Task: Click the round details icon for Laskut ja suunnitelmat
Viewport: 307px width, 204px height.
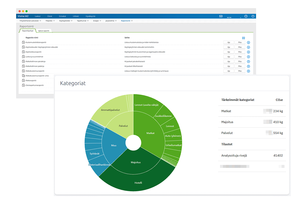Action: pos(248,57)
